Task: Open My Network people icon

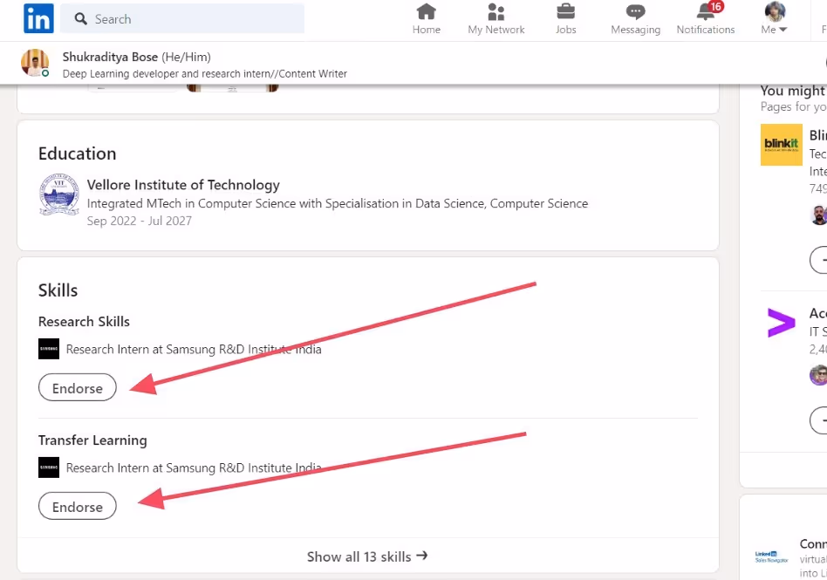Action: 496,11
